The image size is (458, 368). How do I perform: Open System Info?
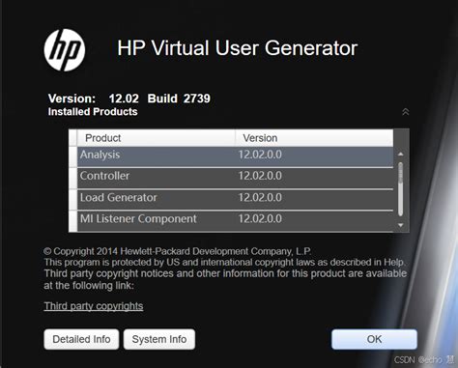(159, 339)
